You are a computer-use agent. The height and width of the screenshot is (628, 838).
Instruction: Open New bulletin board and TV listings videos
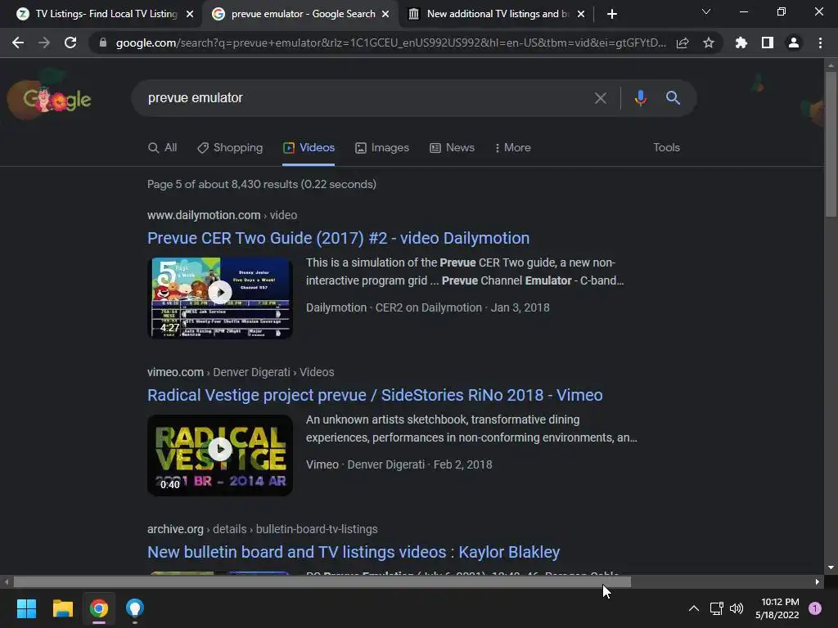coord(354,552)
